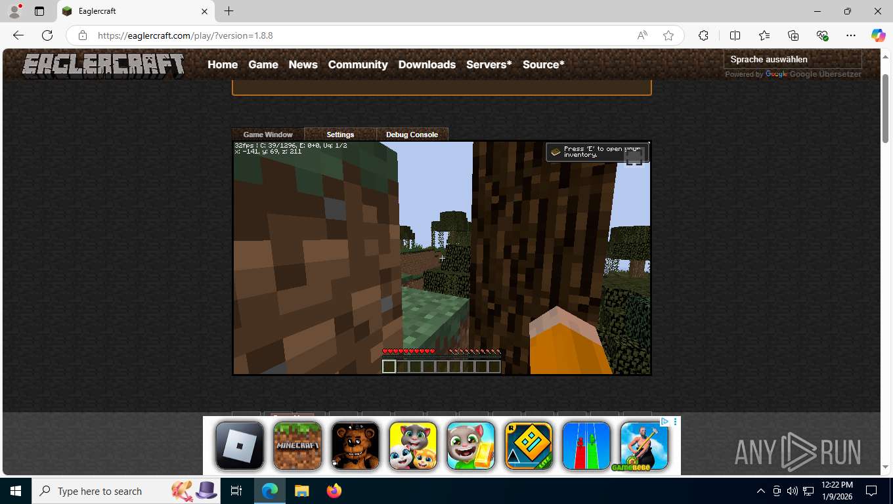Viewport: 893px width, 504px height.
Task: Open the Roblox game ad icon
Action: 240,446
